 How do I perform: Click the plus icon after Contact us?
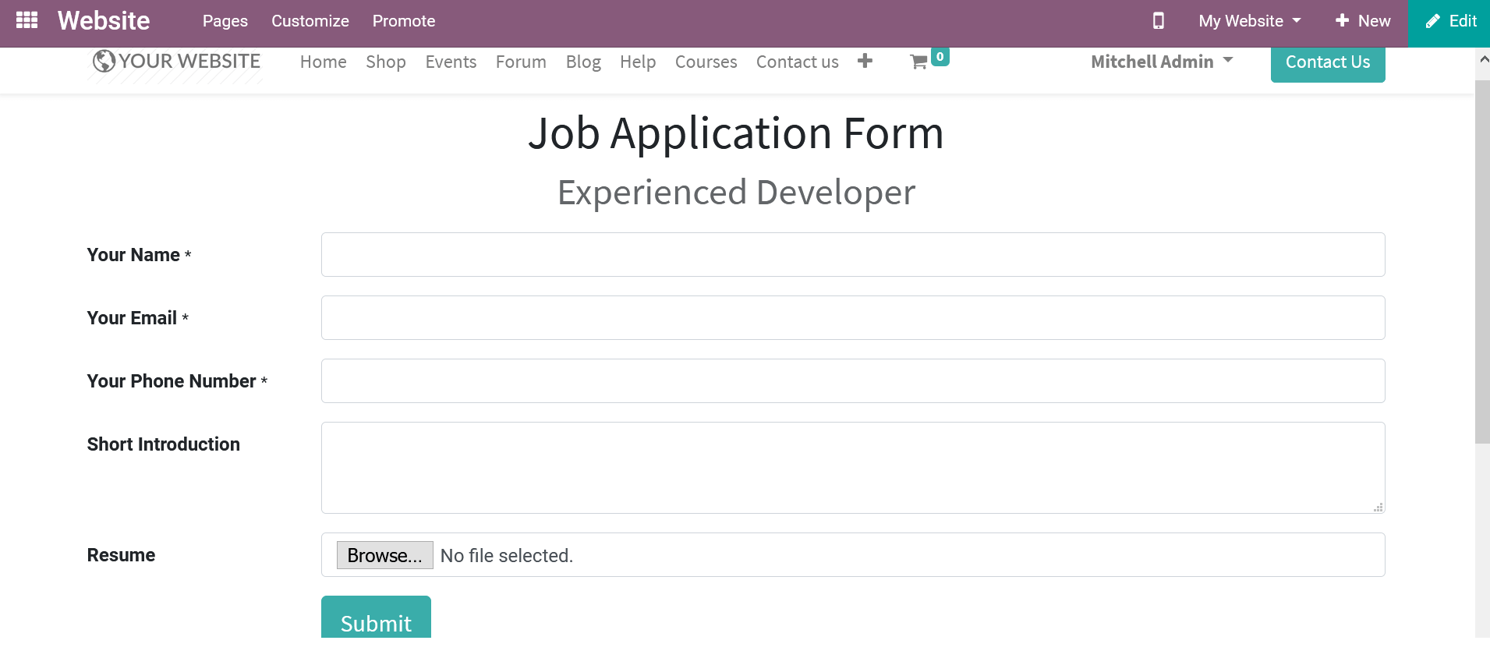point(865,61)
